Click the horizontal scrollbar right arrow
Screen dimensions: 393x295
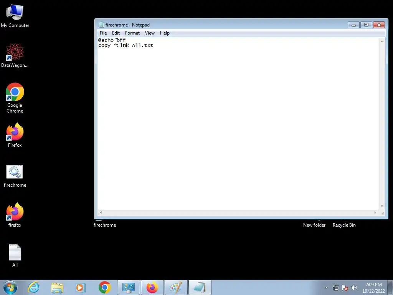pyautogui.click(x=375, y=212)
